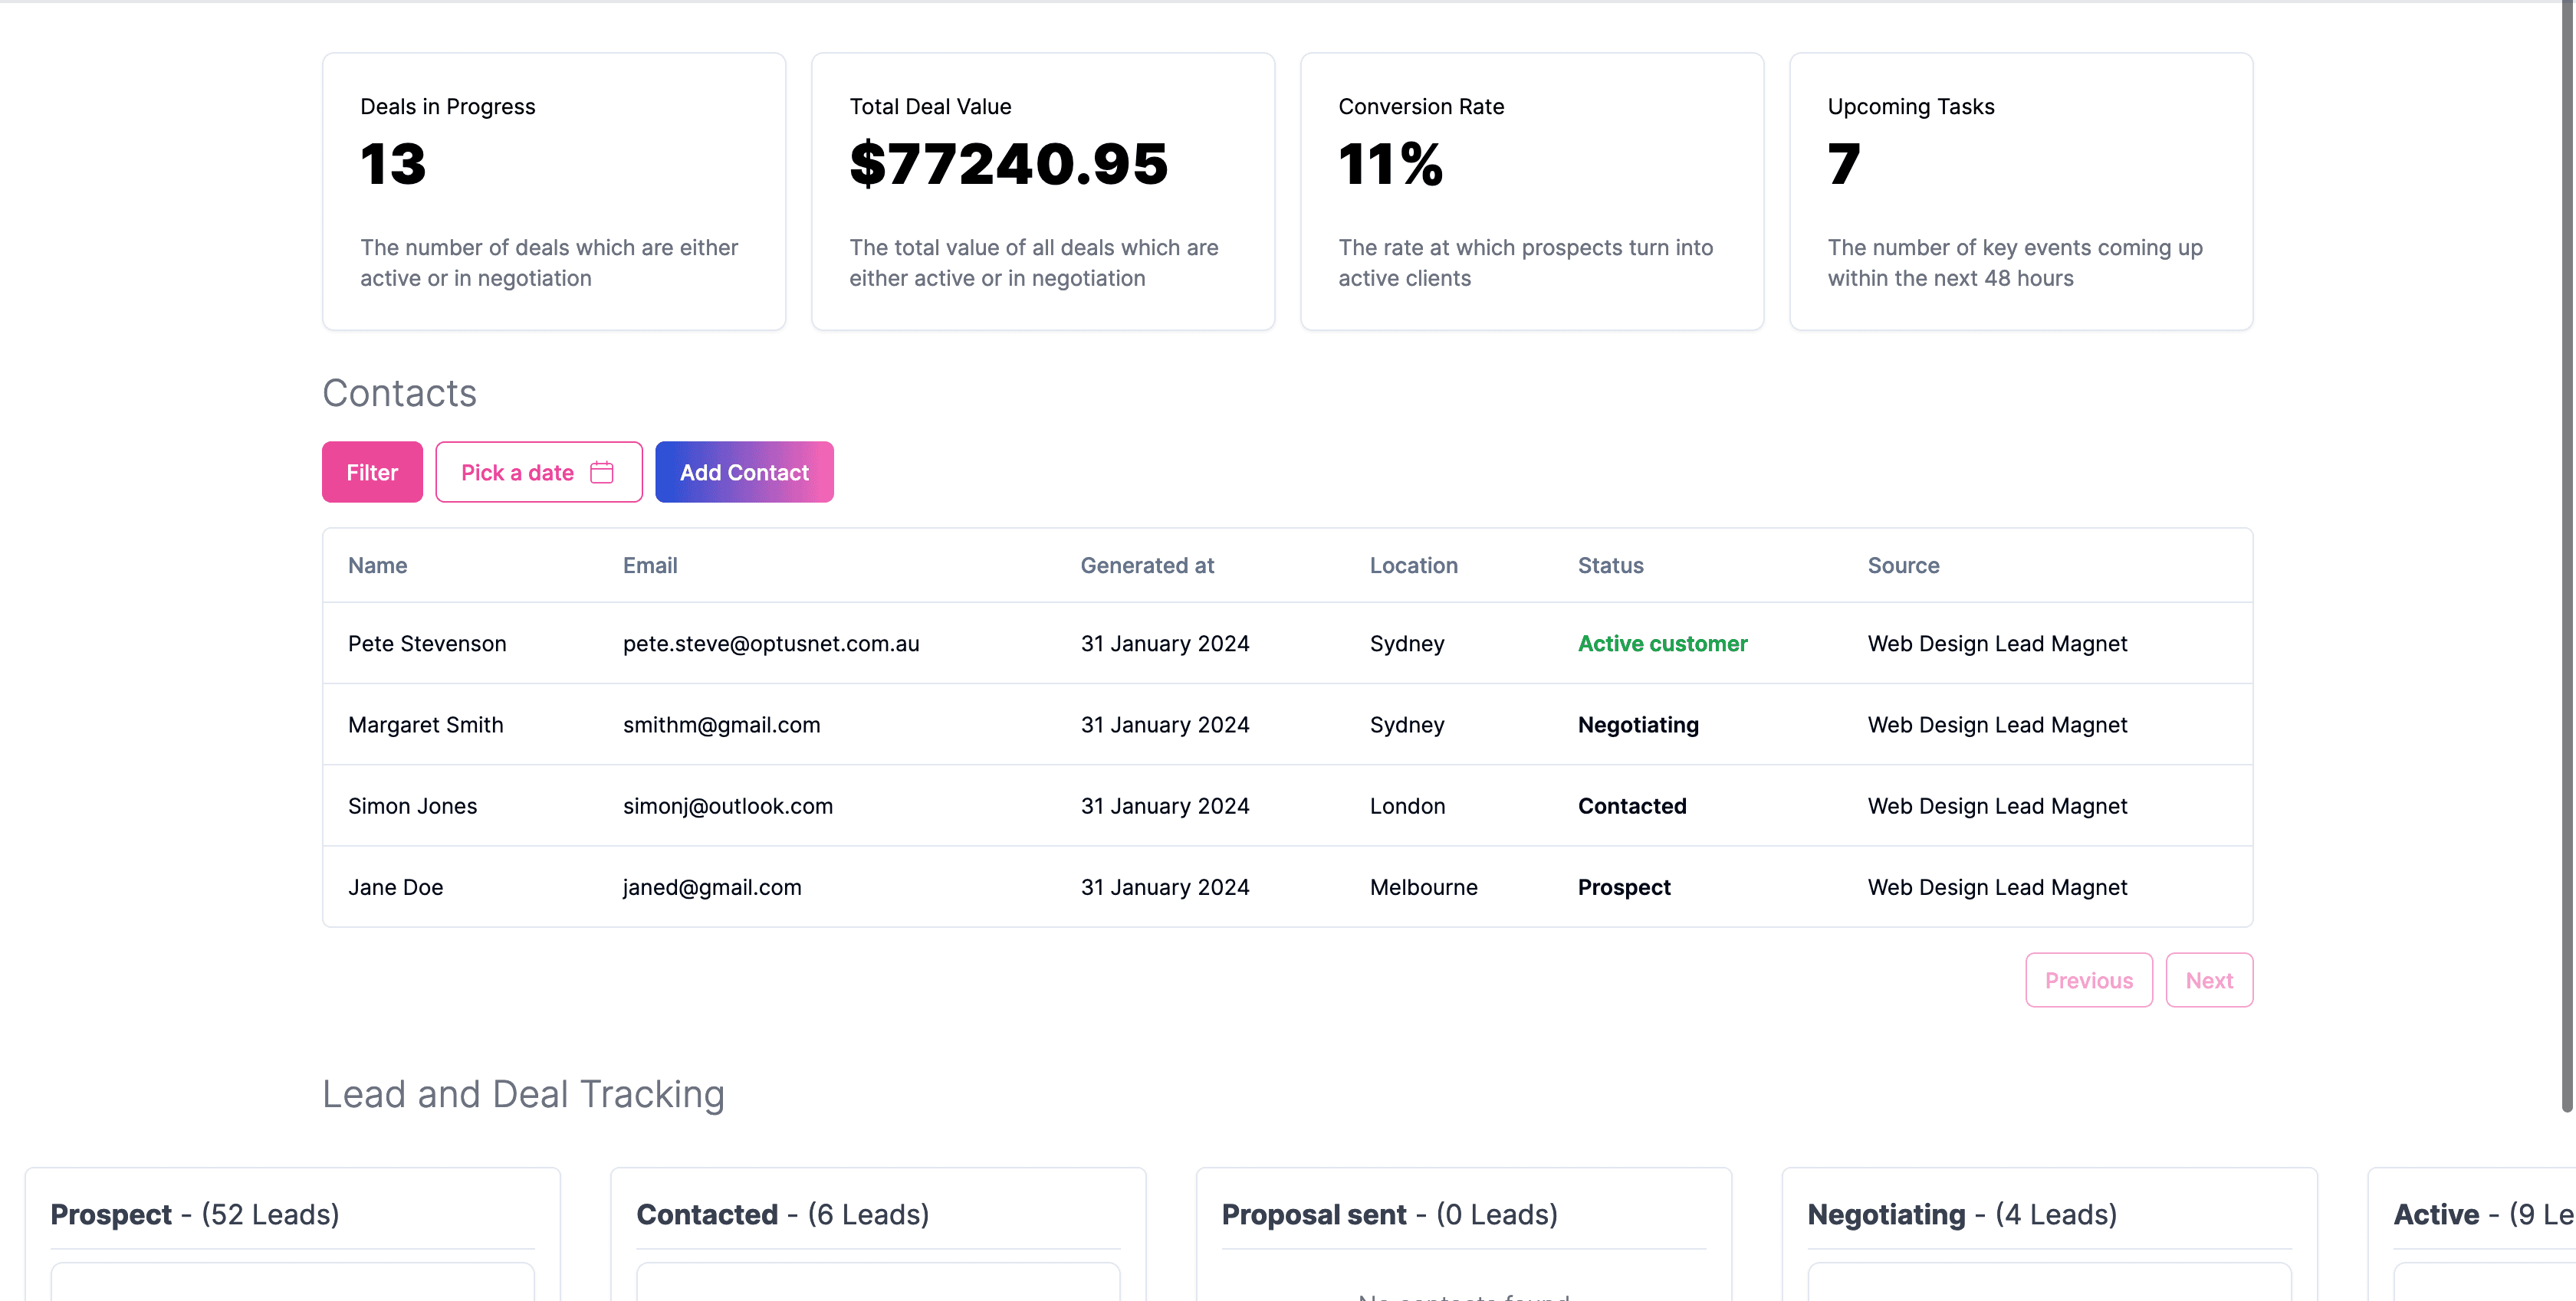Viewport: 2576px width, 1301px height.
Task: Click the Contacts section heading
Action: (x=399, y=393)
